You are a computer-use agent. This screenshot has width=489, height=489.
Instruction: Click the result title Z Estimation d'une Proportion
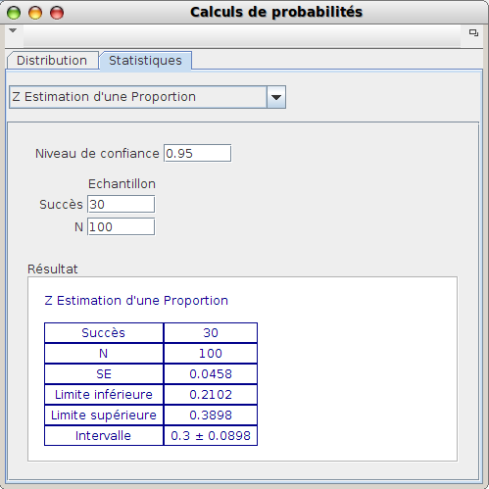136,301
